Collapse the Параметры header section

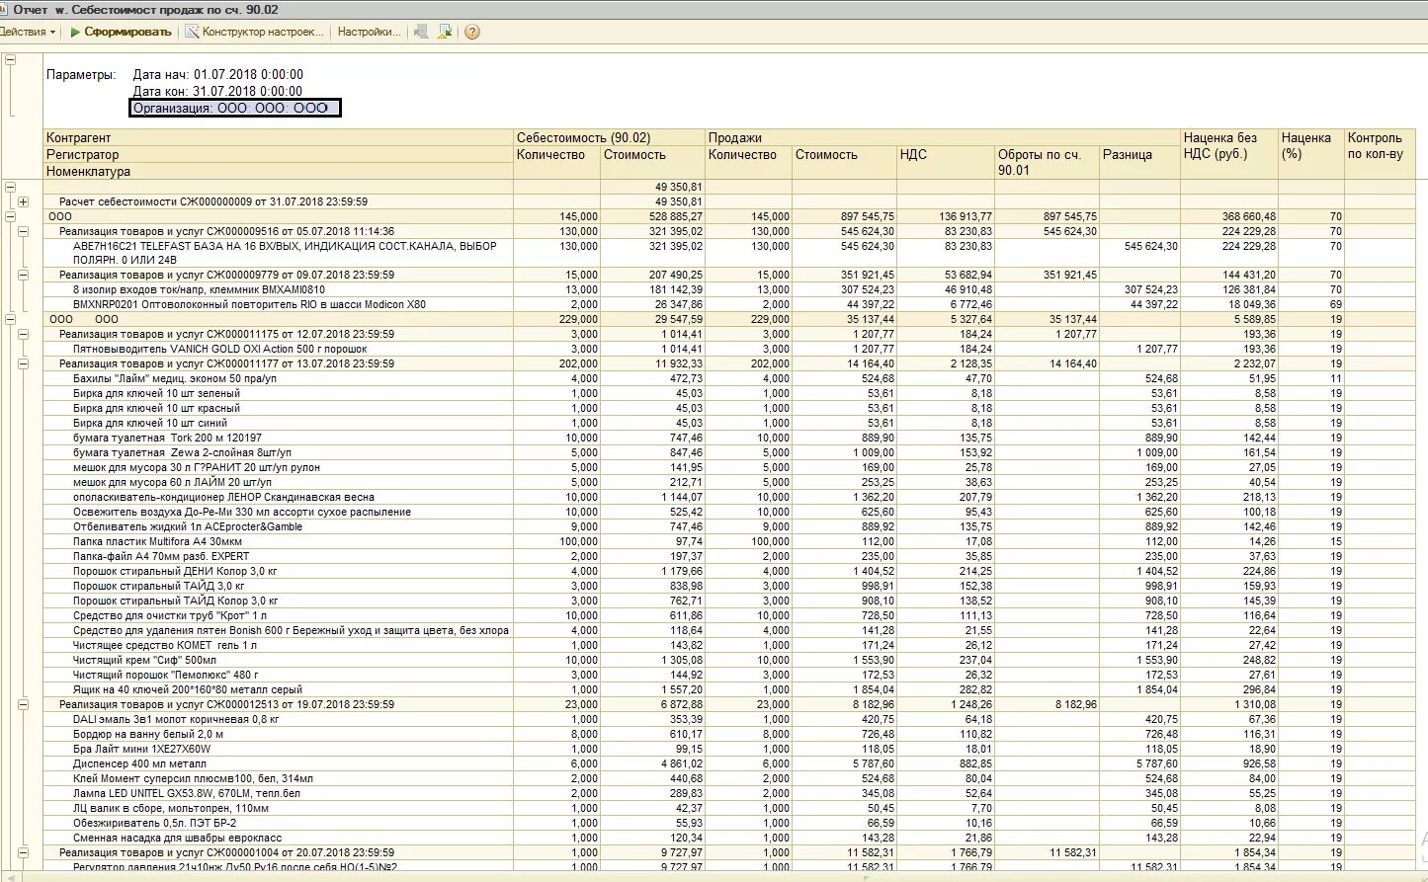pyautogui.click(x=10, y=59)
